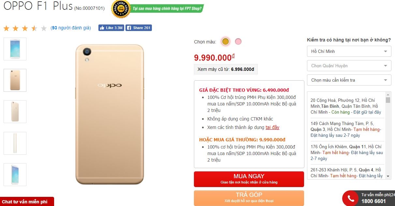Tap the red phone icon near the hotline
Screen dimensions: 395x206
coord(351,198)
